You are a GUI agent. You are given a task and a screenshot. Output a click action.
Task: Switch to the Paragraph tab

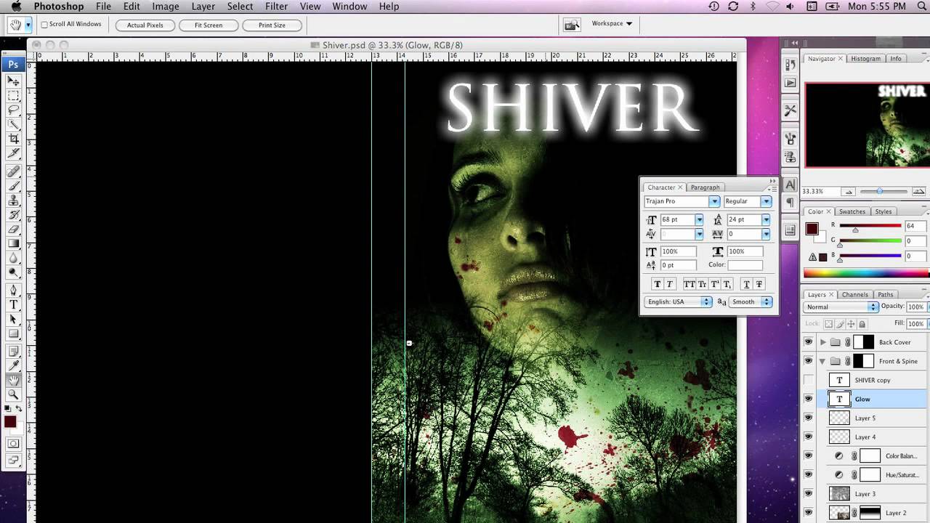click(705, 187)
